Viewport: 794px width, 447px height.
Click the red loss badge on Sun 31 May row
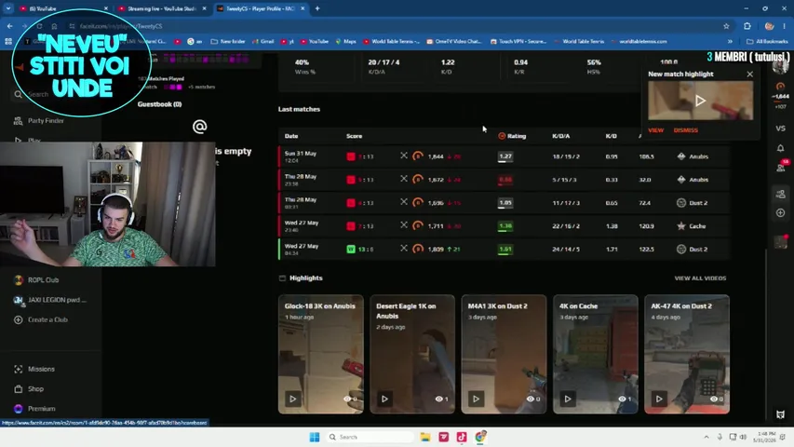[350, 156]
